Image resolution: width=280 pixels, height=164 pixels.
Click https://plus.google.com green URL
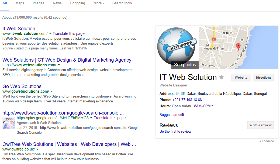click(53, 118)
